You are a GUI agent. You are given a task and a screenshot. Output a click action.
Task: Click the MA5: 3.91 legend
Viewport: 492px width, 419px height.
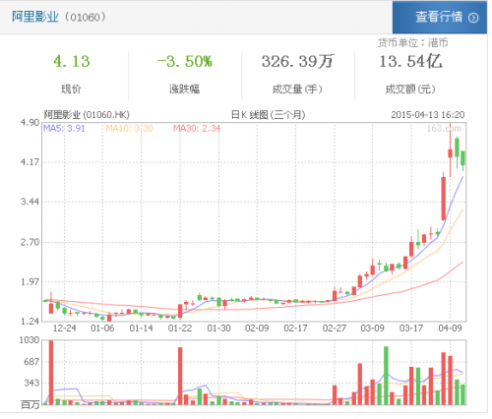click(x=64, y=128)
